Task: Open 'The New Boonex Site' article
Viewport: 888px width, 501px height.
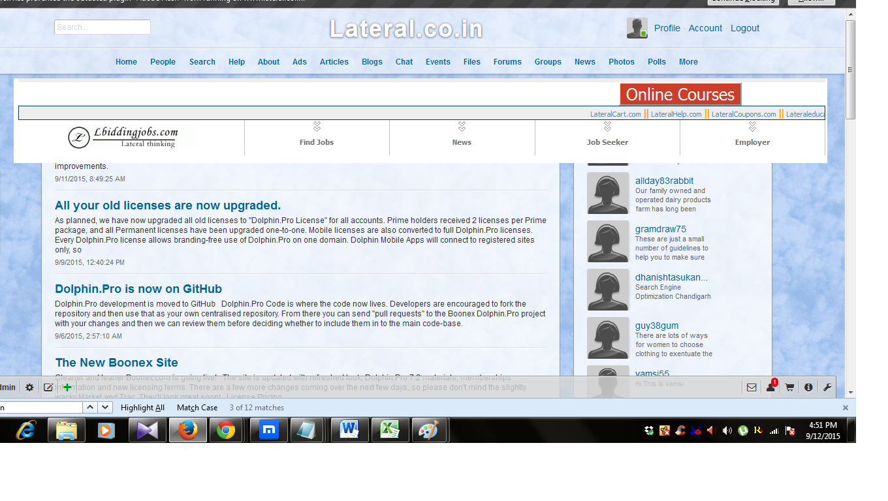Action: [x=117, y=363]
